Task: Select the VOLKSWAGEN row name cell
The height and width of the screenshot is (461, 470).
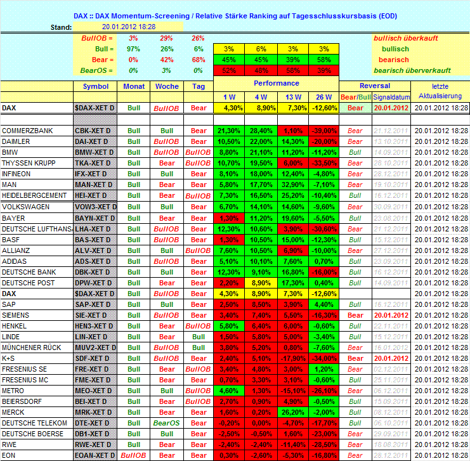Action: pos(37,207)
